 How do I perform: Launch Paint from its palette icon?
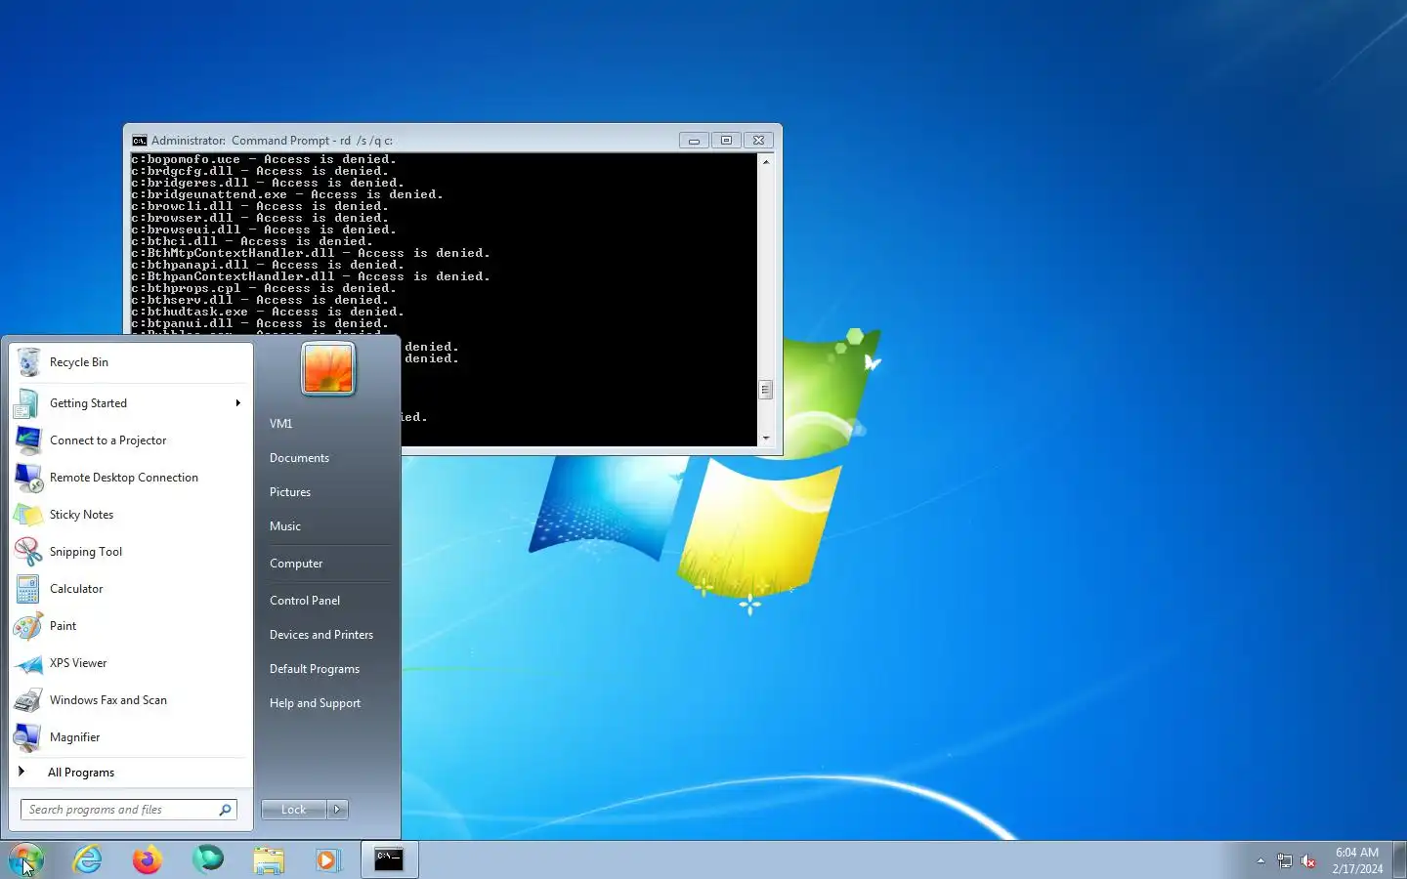(28, 626)
